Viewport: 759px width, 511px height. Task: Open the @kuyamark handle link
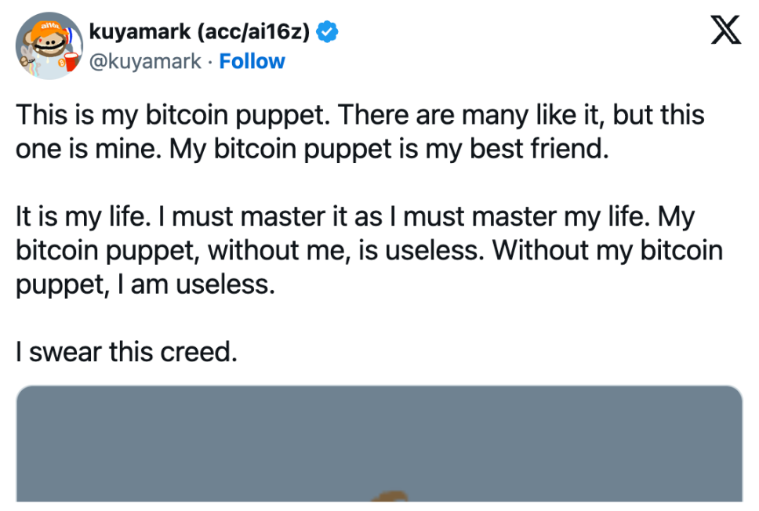(145, 61)
